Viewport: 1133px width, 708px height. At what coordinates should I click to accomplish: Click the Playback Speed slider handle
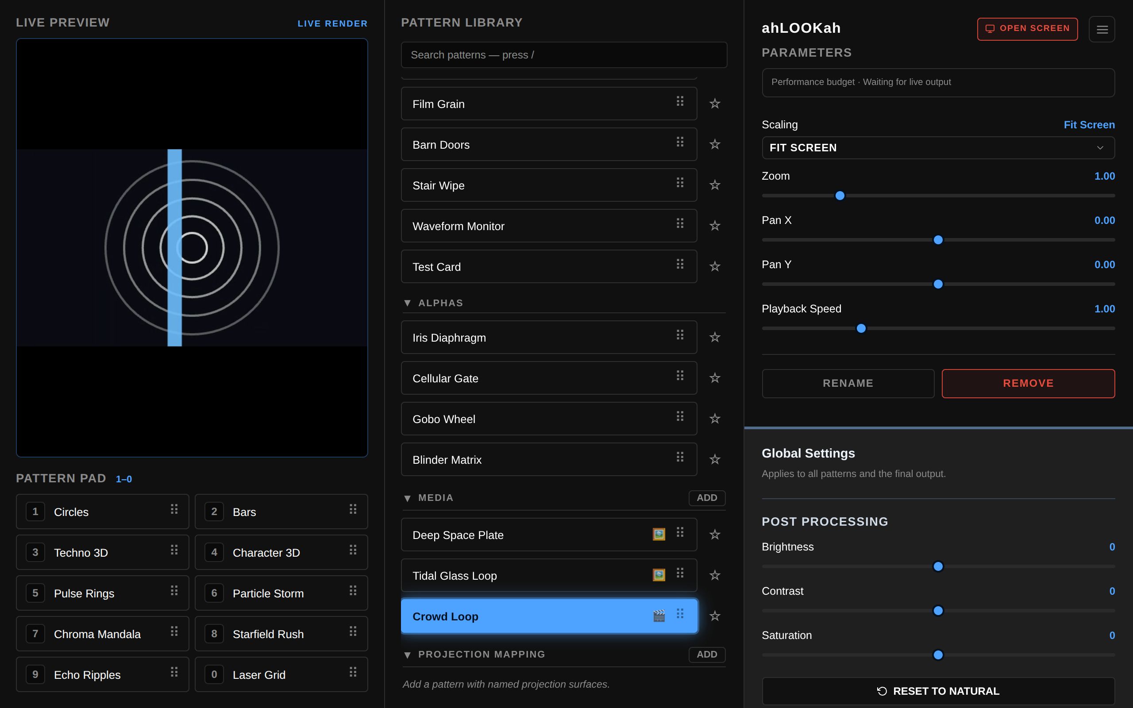point(861,329)
